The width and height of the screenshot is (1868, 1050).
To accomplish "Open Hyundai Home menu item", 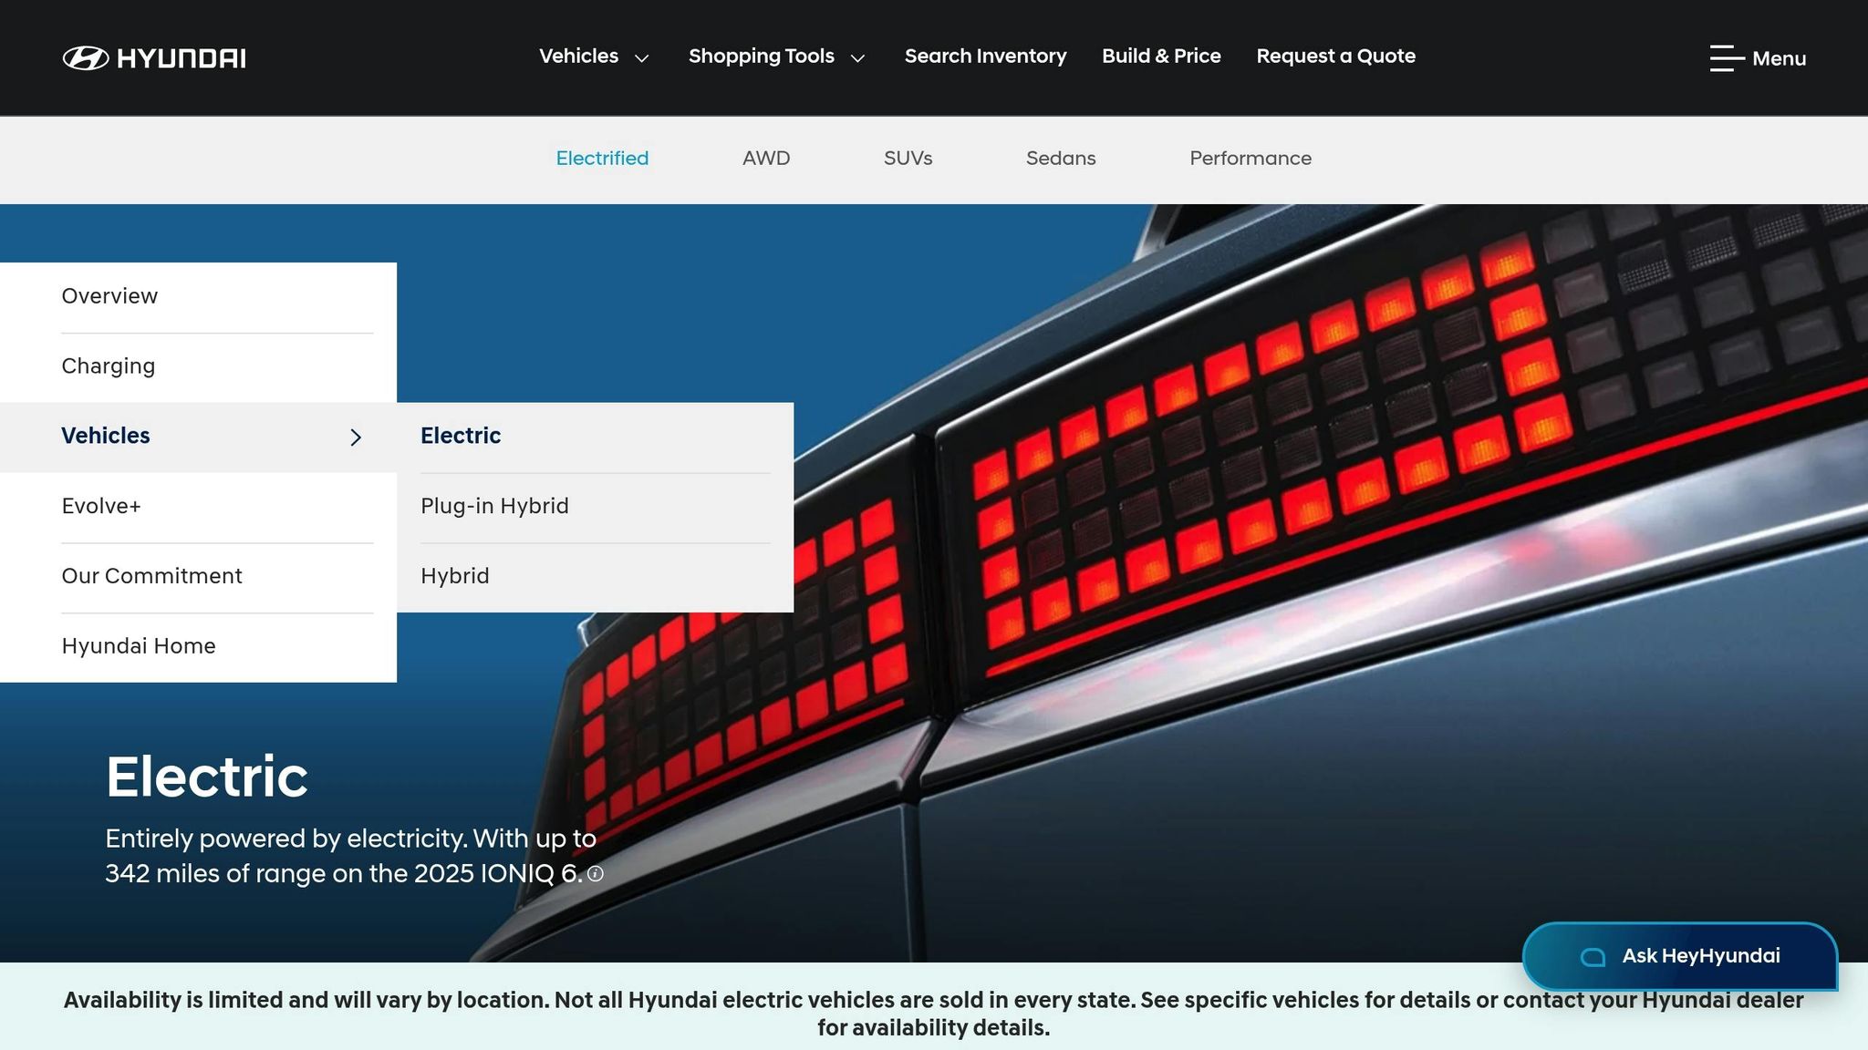I will [x=198, y=647].
